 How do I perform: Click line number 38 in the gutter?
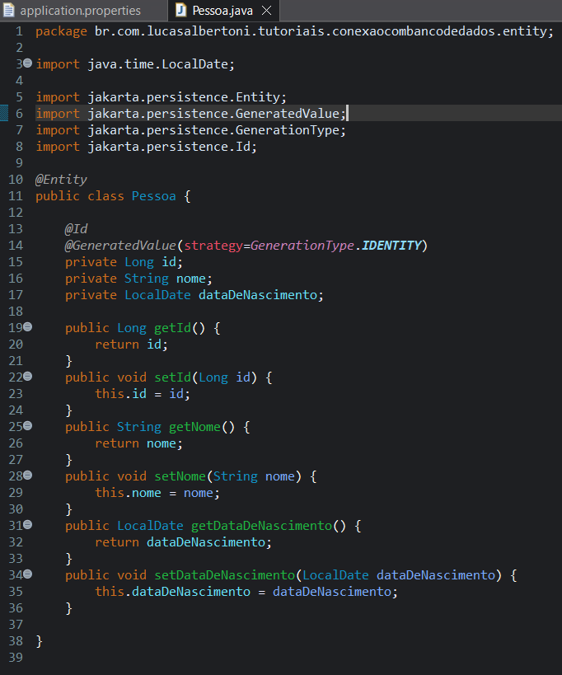pyautogui.click(x=15, y=641)
